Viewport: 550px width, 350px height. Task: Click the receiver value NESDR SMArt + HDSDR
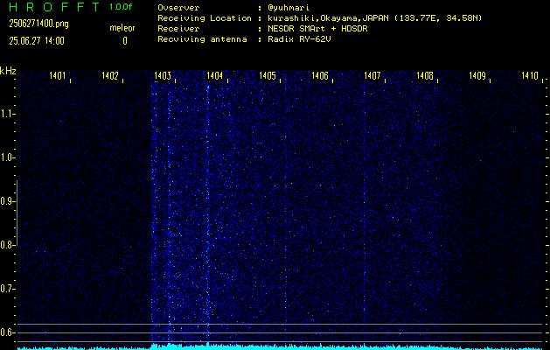[317, 29]
